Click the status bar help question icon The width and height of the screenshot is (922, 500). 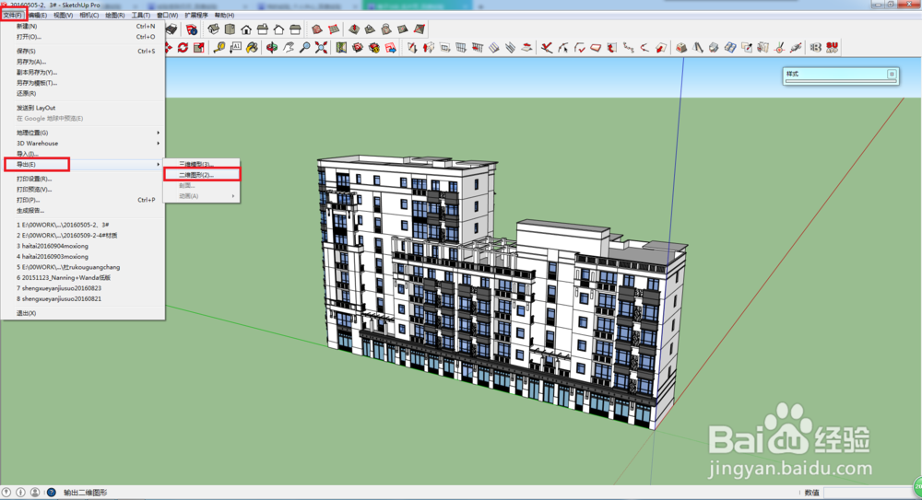(x=51, y=493)
